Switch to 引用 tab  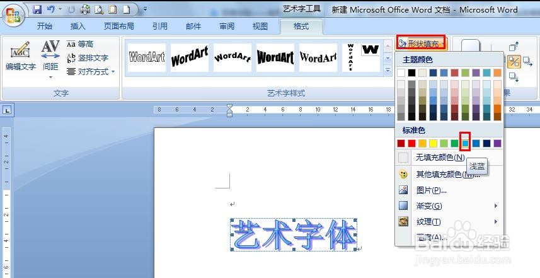(x=160, y=26)
